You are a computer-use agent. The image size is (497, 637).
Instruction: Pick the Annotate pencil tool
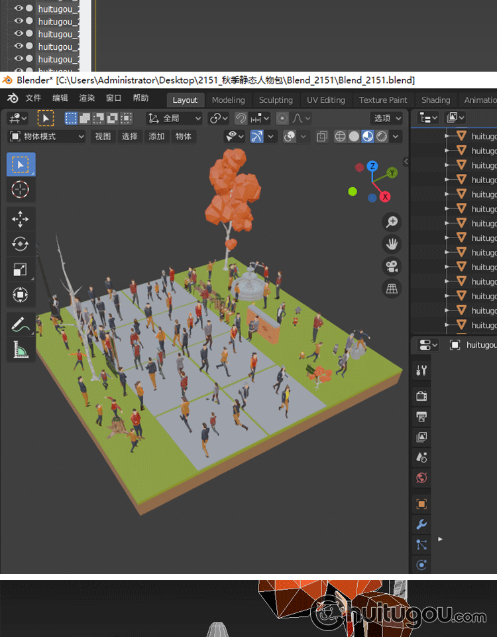click(x=21, y=324)
